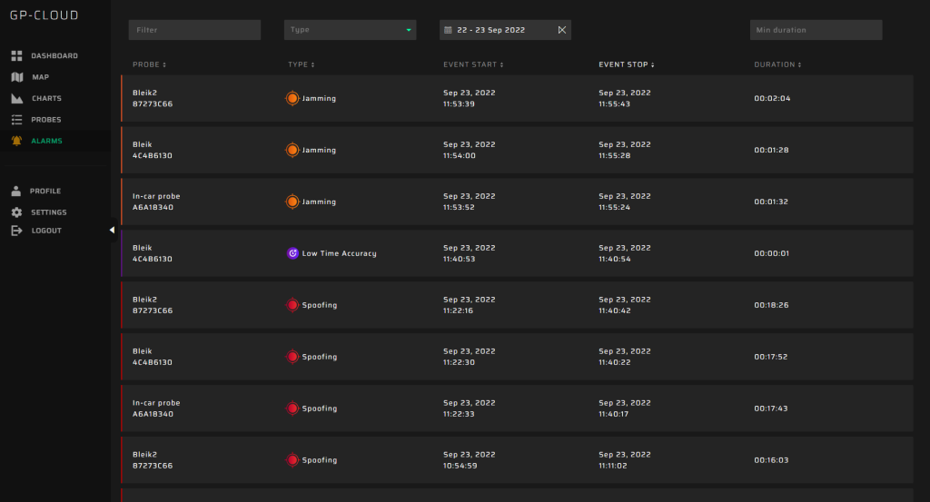The image size is (930, 502).
Task: Click the Jamming icon in Bleik2 row
Action: 292,98
